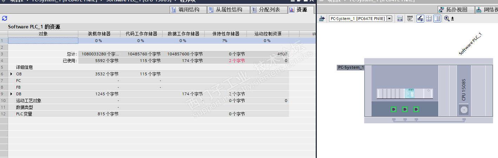
Task: Click the refresh resources icon
Action: [x=5, y=18]
